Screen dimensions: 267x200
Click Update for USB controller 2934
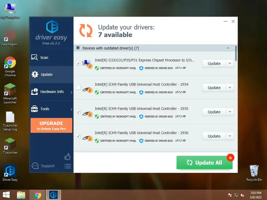(x=214, y=87)
